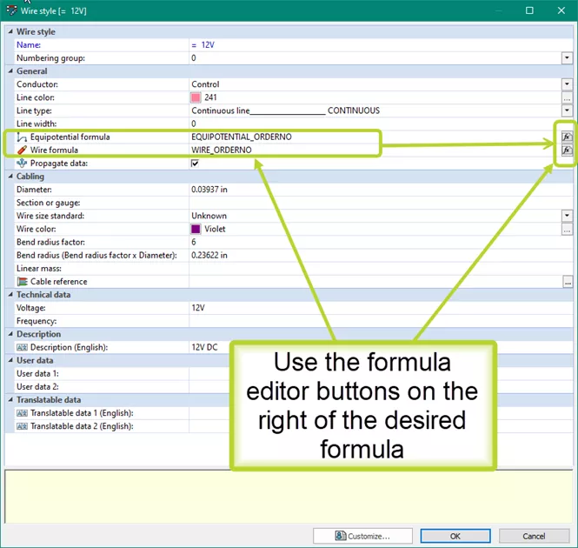This screenshot has height=548, width=578.
Task: Click the Equipotential formula row icon
Action: click(x=22, y=137)
